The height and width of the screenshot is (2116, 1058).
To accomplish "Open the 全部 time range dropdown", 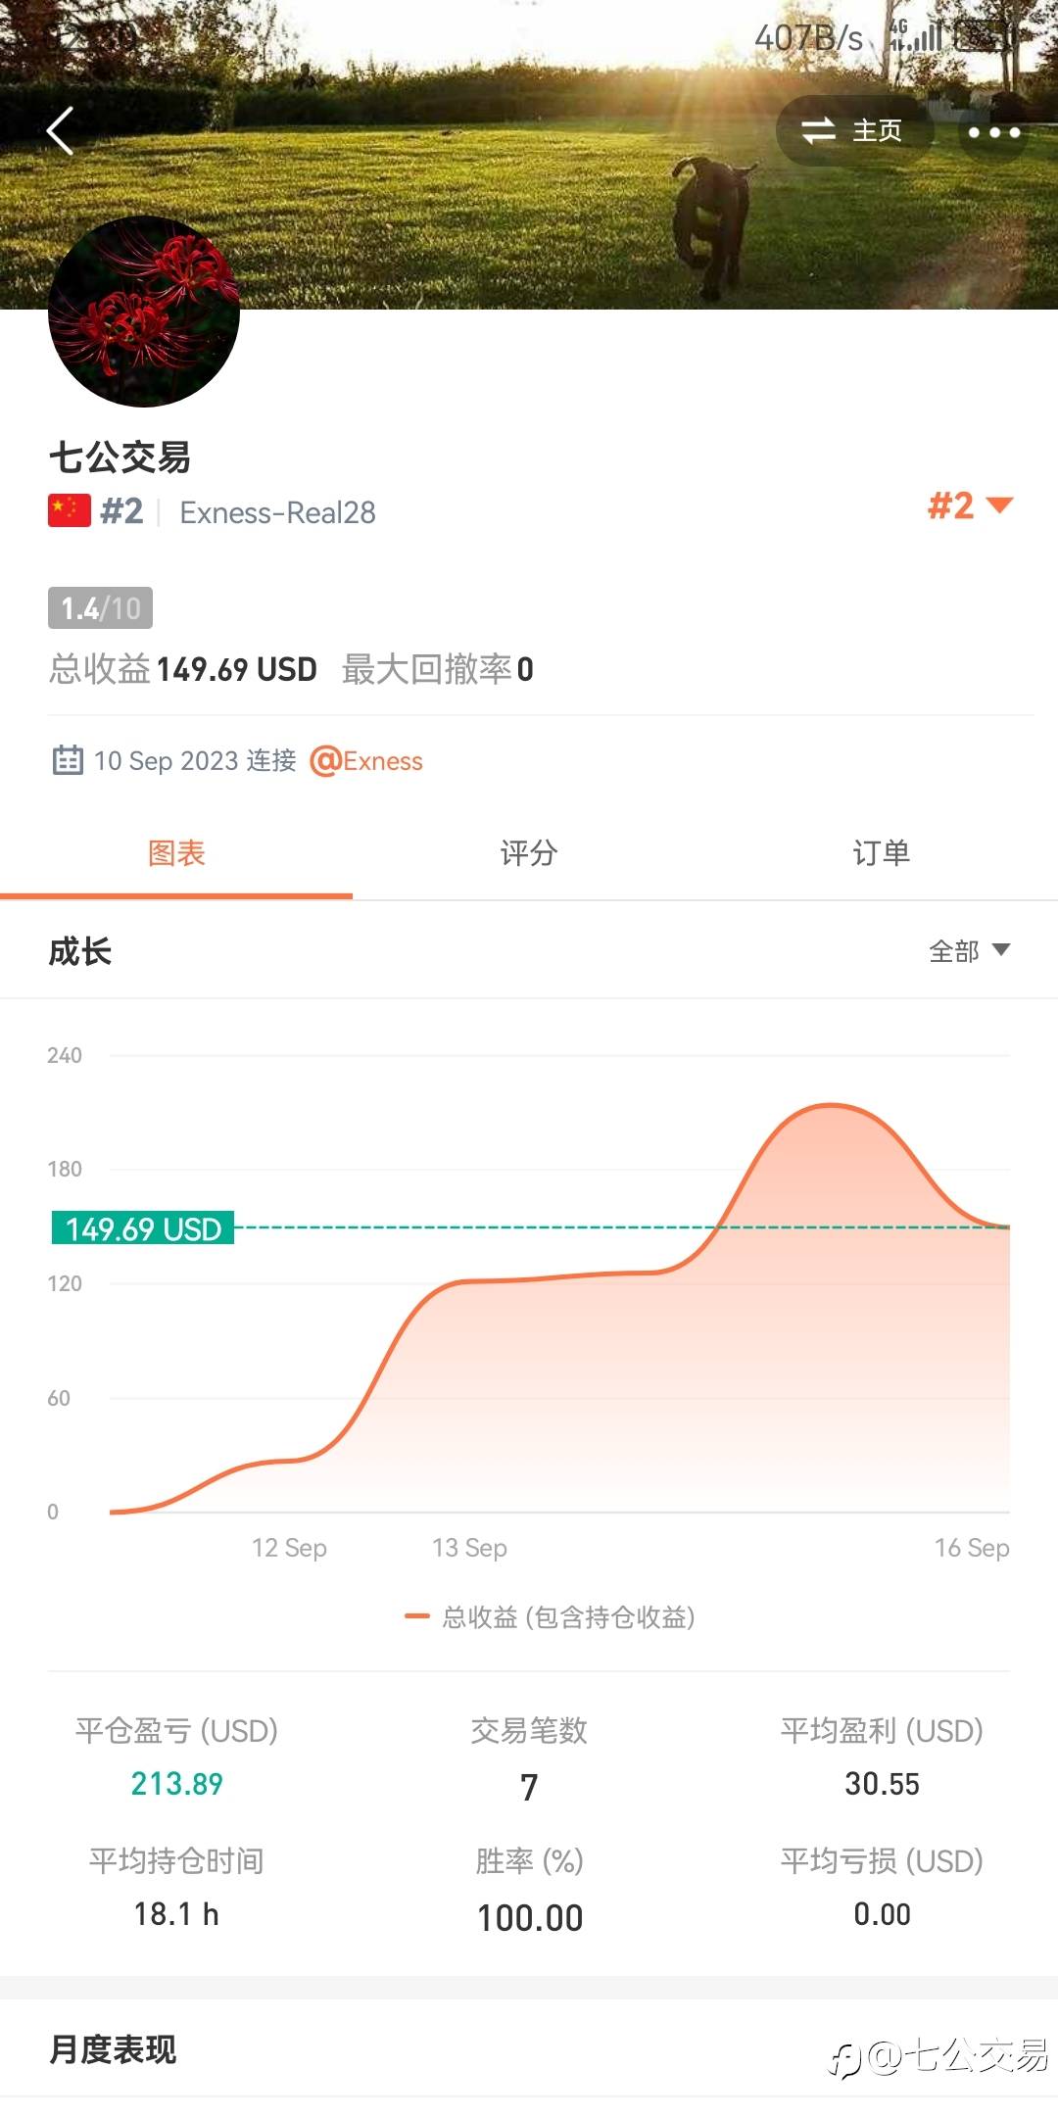I will click(968, 950).
